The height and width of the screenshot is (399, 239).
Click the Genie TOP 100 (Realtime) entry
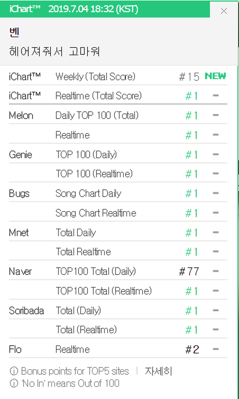click(94, 174)
